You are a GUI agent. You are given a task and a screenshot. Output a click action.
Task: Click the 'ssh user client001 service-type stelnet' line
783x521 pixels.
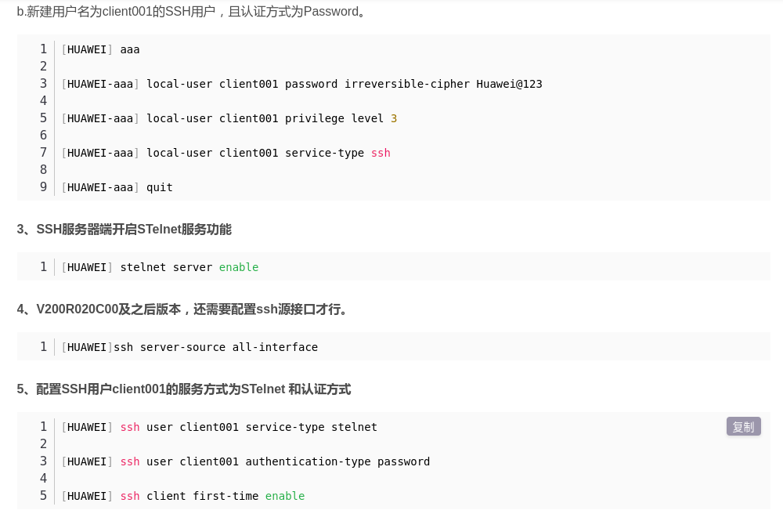(x=219, y=427)
